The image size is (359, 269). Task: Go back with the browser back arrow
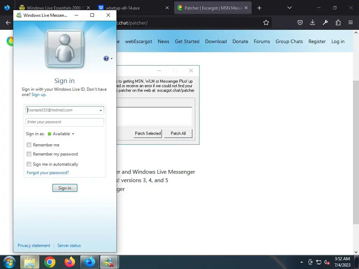click(8, 22)
